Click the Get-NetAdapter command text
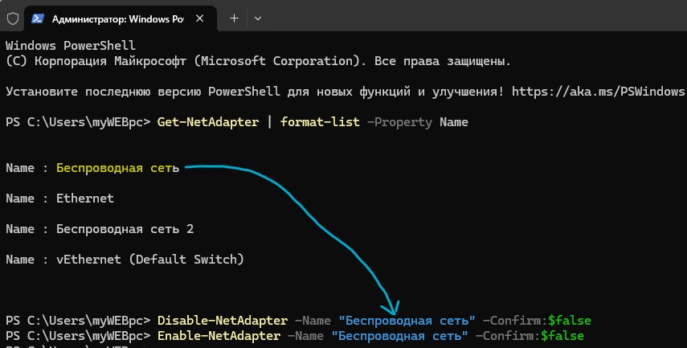Image resolution: width=687 pixels, height=348 pixels. tap(207, 122)
